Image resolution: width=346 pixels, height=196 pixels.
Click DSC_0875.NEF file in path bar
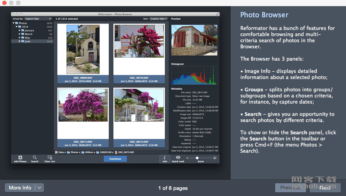pyautogui.click(x=125, y=152)
